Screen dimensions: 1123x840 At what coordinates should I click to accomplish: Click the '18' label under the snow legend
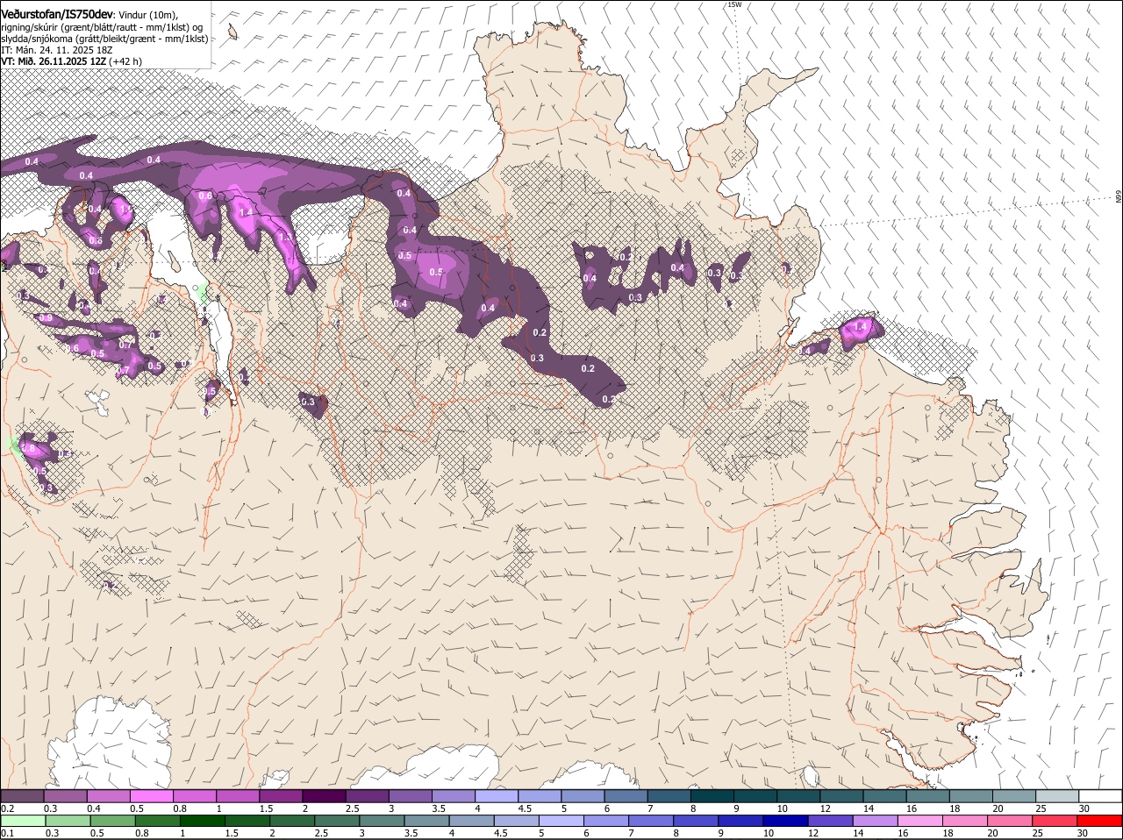coord(955,808)
